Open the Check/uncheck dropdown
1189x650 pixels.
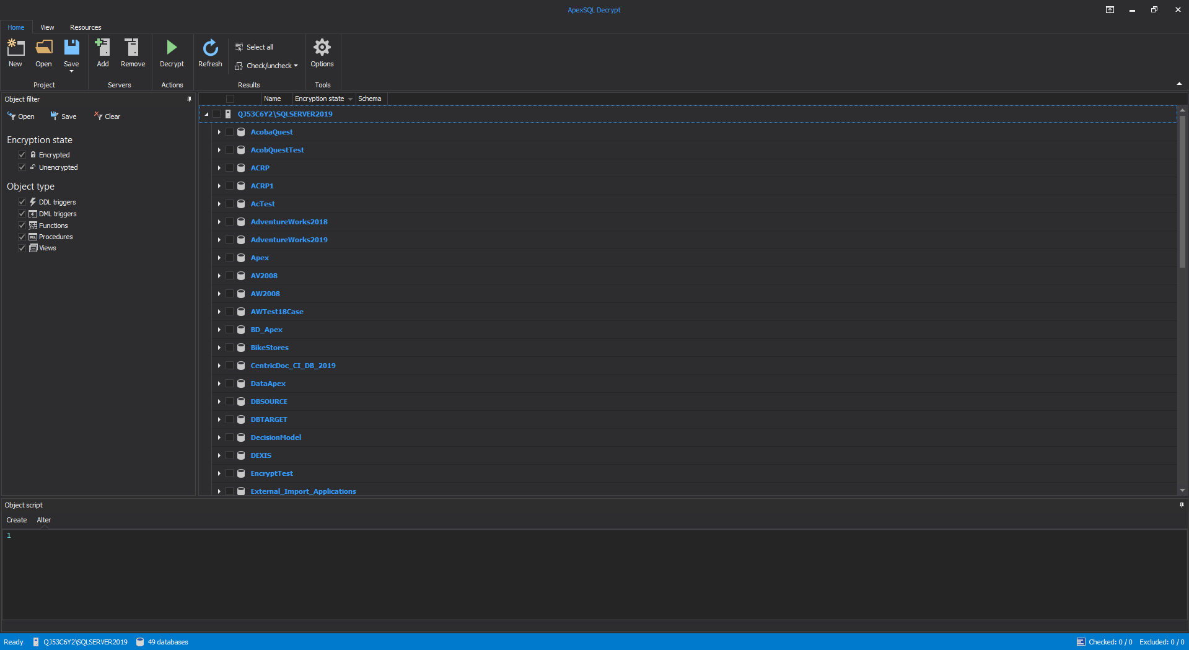pos(266,66)
